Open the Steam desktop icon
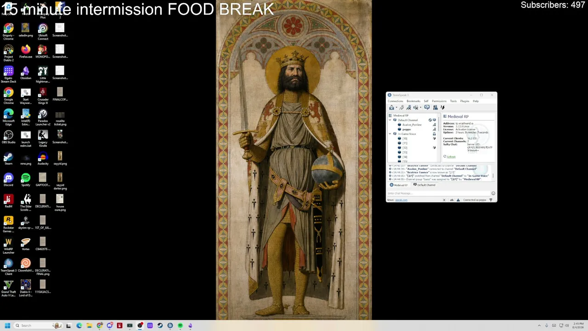588x331 pixels. [8, 158]
